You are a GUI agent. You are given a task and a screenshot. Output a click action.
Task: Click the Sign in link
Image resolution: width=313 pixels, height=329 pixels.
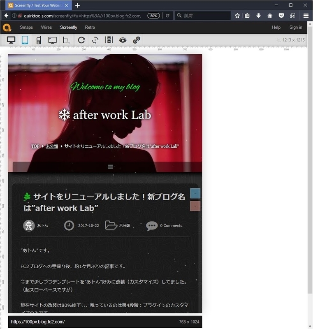(x=296, y=27)
